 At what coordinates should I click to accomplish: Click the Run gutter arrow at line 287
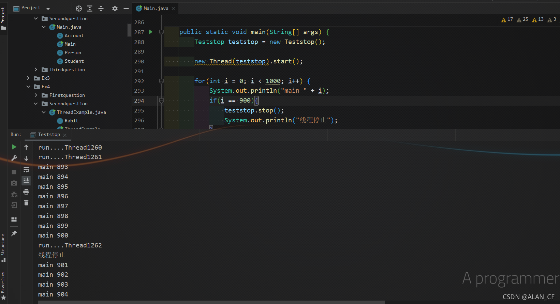click(x=151, y=32)
